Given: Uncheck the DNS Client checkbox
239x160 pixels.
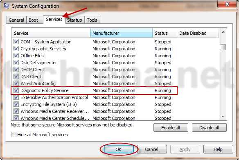Looking at the screenshot, I should [x=16, y=77].
